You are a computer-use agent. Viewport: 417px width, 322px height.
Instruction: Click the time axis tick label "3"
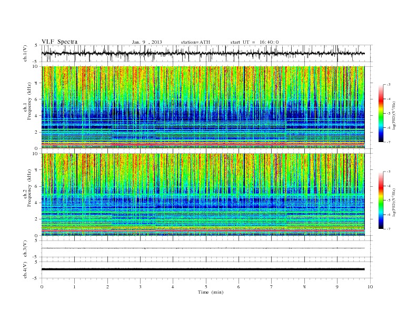140,287
